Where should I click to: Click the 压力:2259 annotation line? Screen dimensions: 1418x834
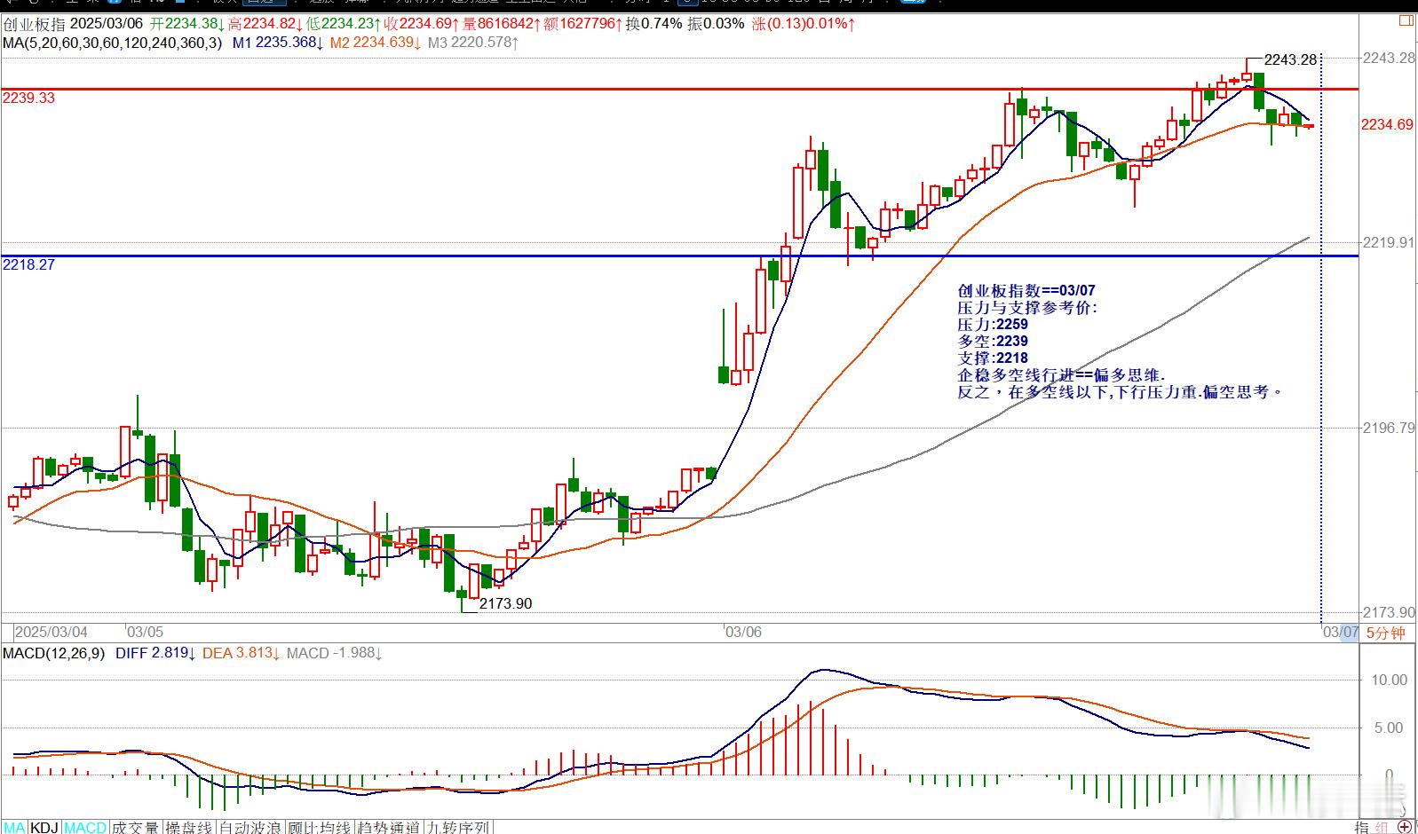[x=992, y=325]
